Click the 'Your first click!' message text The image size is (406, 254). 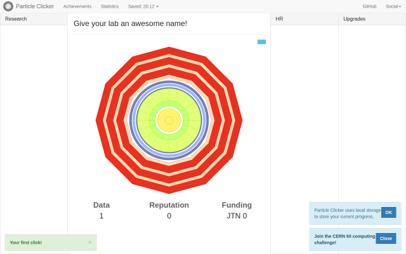tap(25, 243)
